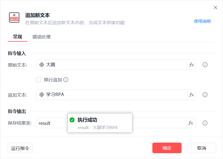Click the 取消 button
The image size is (223, 159).
click(201, 148)
